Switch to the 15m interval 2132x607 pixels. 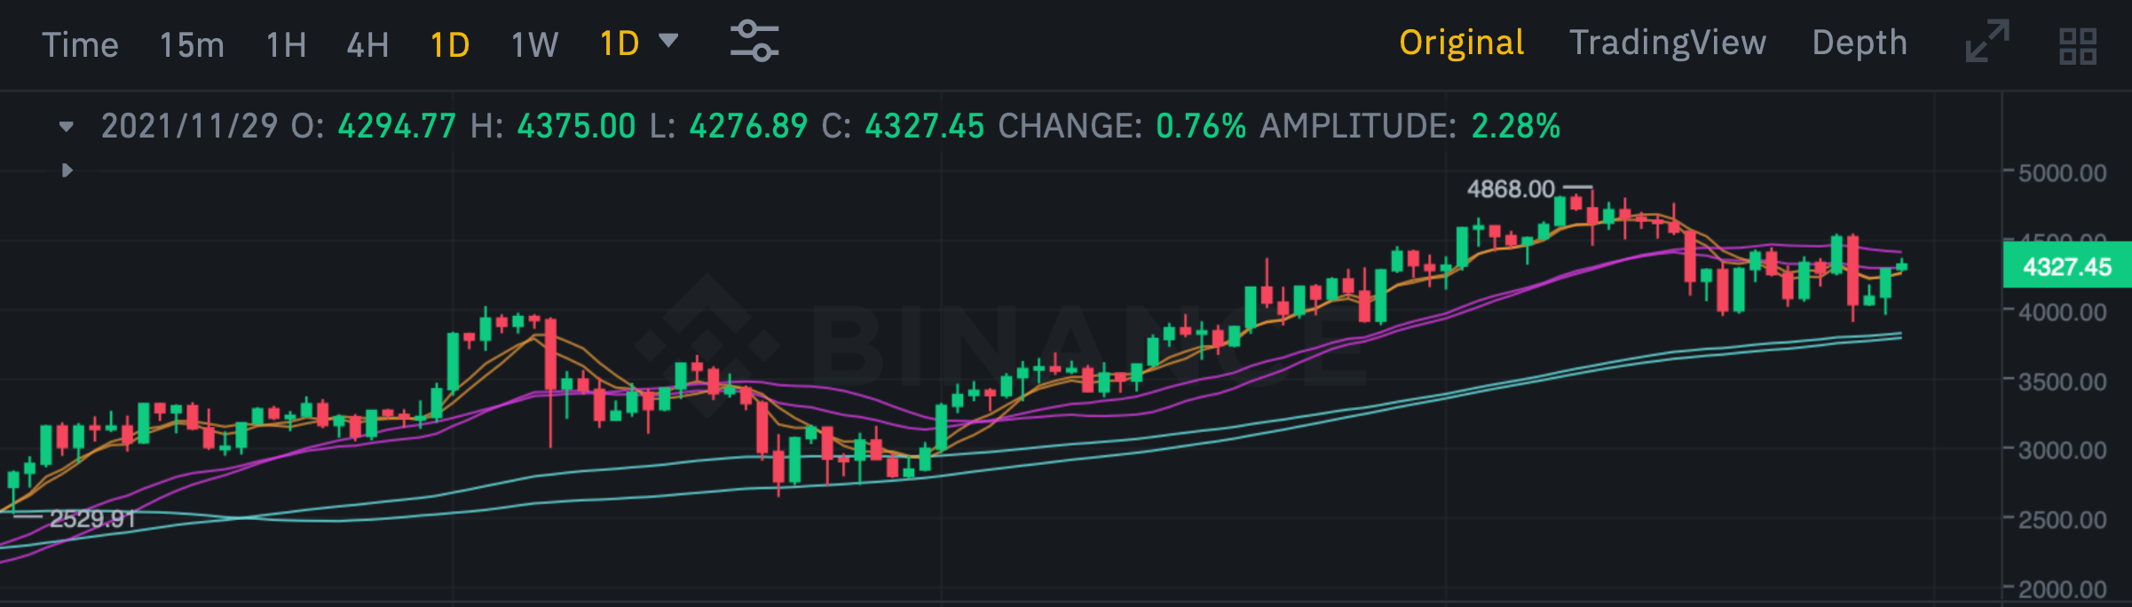192,44
